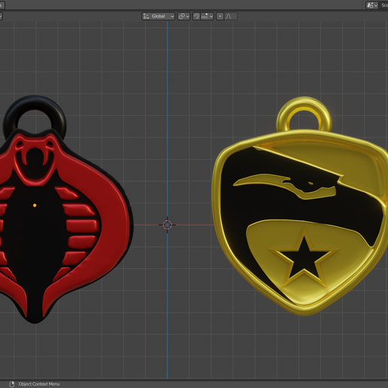This screenshot has width=388, height=388.
Task: Click the Scene name field
Action: pyautogui.click(x=383, y=5)
